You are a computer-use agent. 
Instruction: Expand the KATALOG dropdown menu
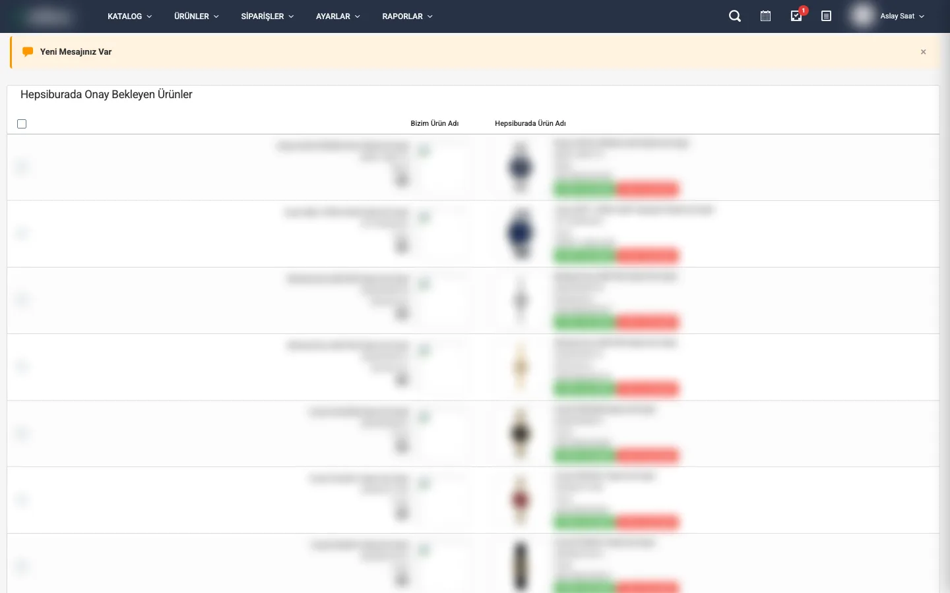129,16
